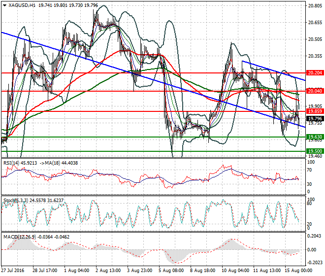325x276 pixels.
Task: Select the XAGUSD,H1 chart title text
Action: 22,5
